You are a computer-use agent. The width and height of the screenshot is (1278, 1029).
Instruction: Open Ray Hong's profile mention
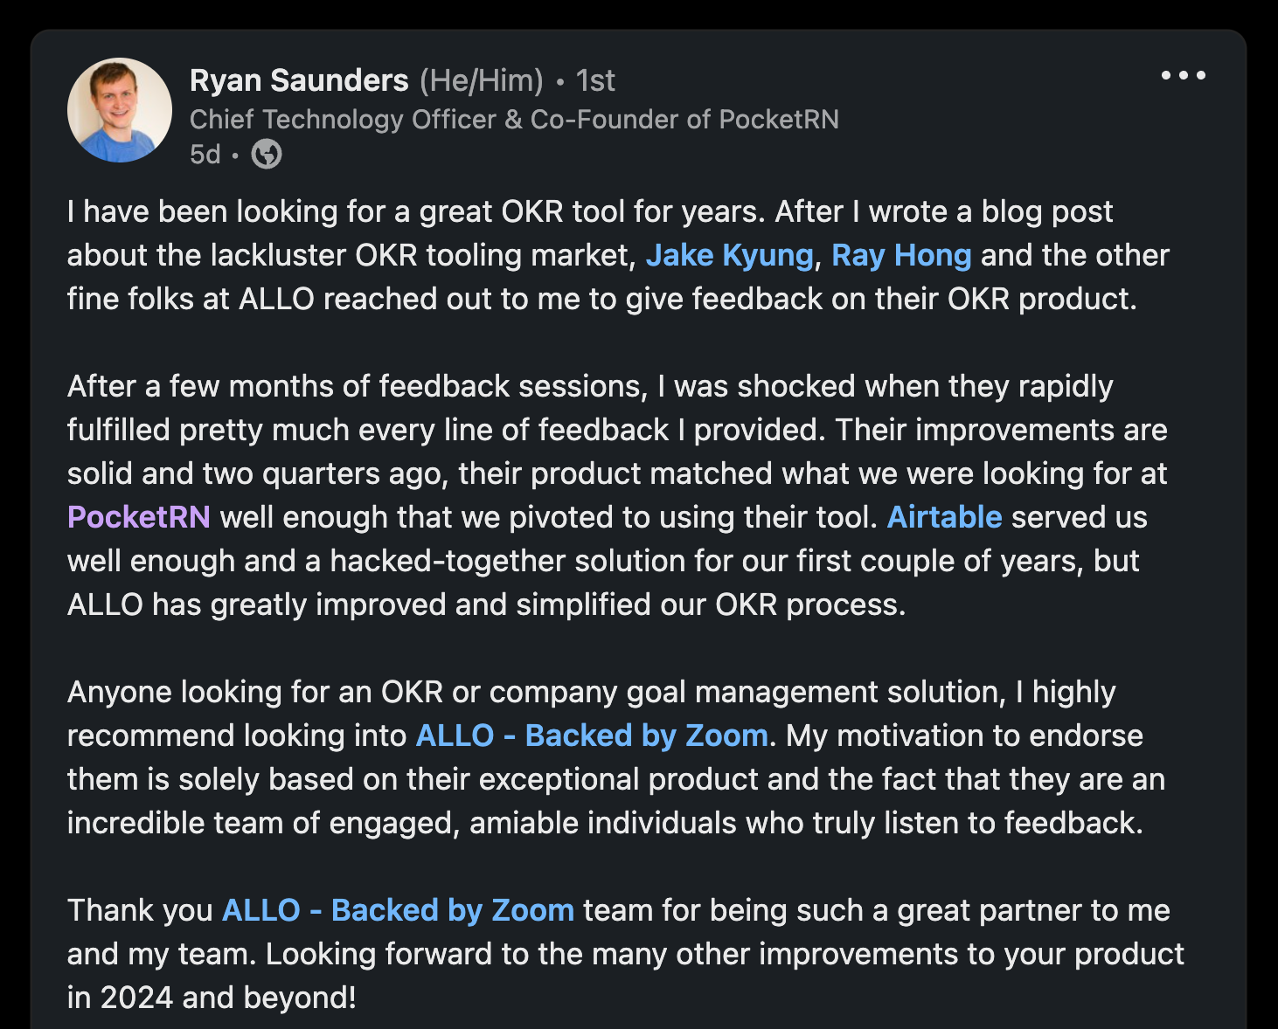pyautogui.click(x=902, y=255)
